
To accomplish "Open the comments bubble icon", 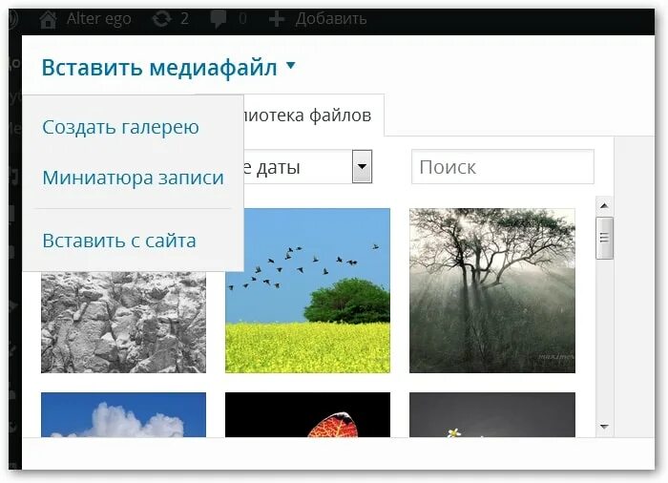I will [x=219, y=19].
